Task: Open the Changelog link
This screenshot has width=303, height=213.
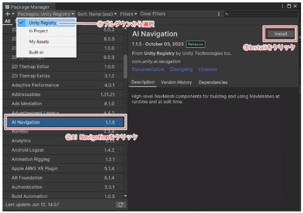Action: pyautogui.click(x=181, y=69)
